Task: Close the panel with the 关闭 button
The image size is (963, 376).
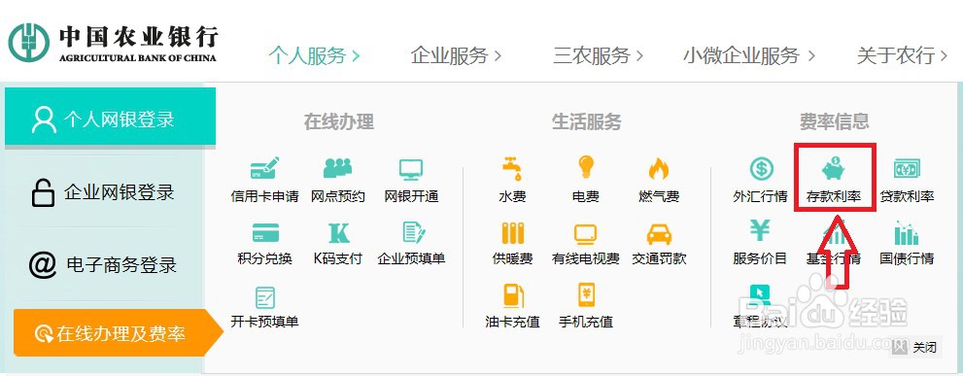Action: click(915, 348)
